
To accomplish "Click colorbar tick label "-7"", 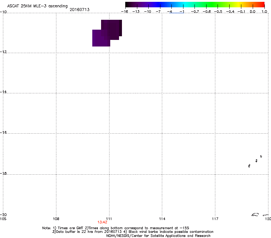I will [158, 12].
